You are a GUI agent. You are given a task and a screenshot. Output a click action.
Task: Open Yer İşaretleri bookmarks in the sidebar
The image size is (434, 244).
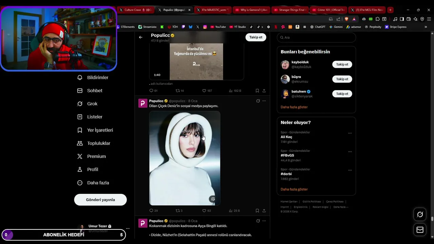[95, 130]
